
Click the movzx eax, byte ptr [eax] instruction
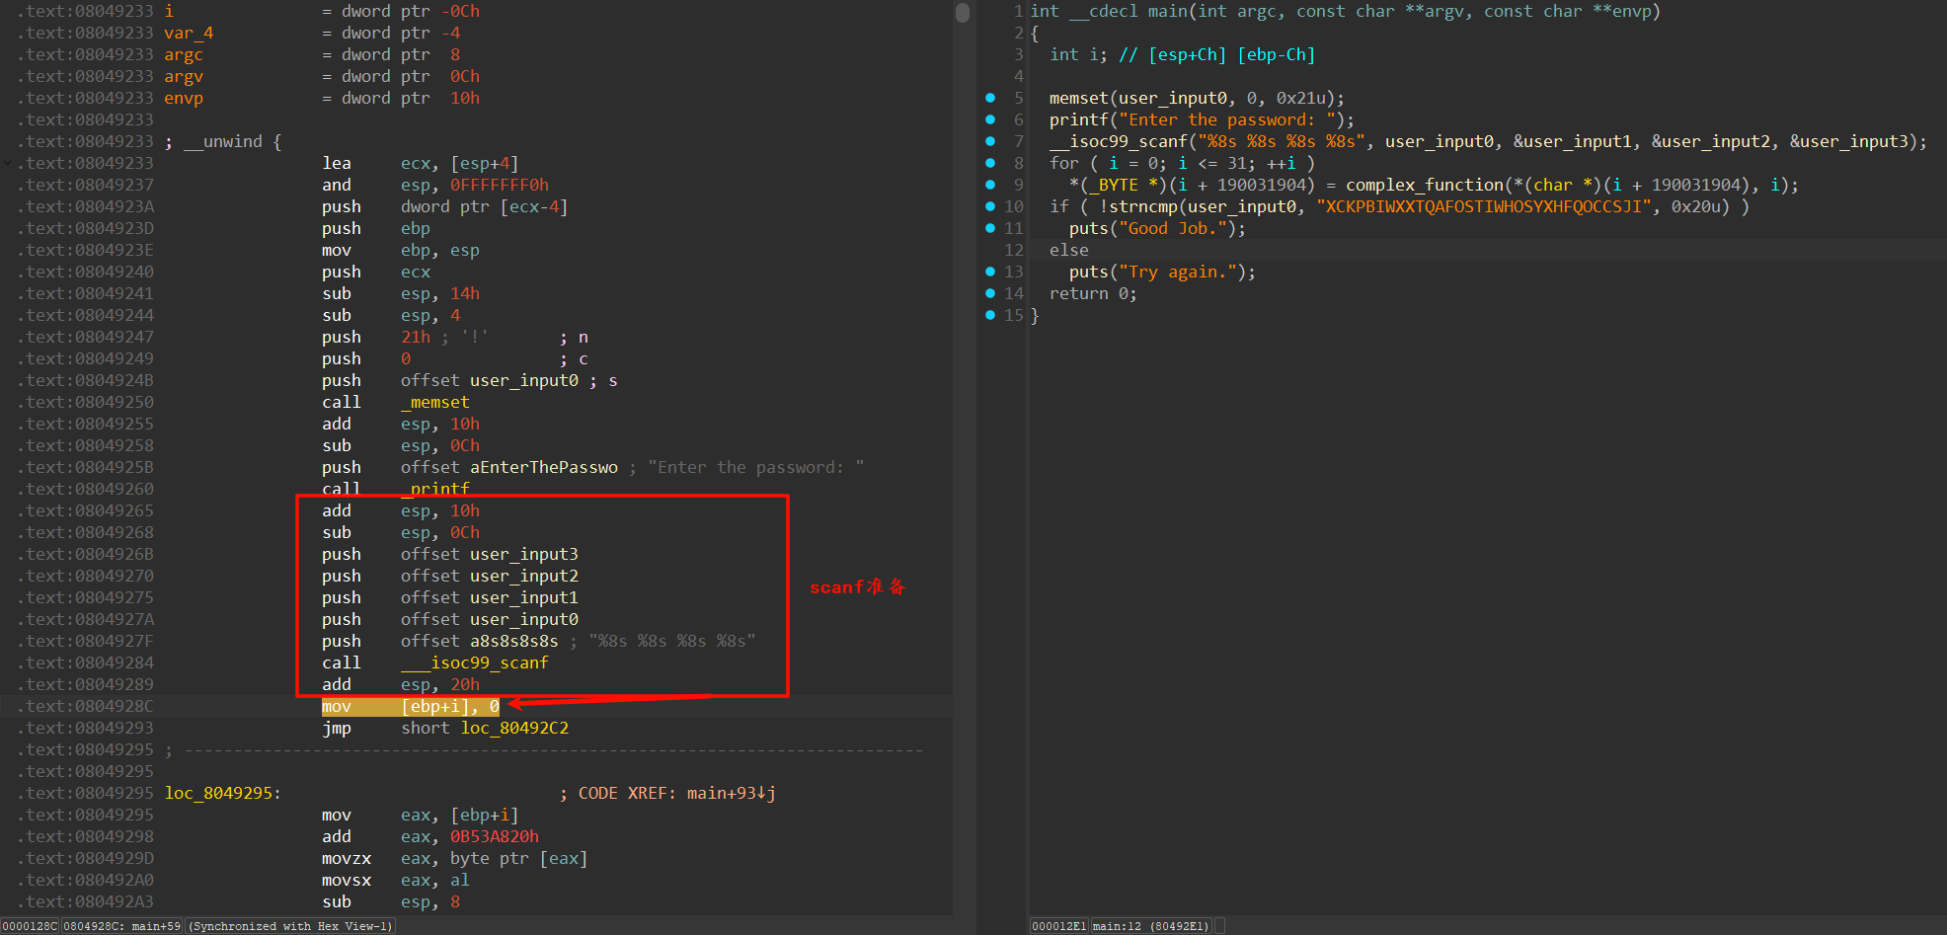coord(455,858)
